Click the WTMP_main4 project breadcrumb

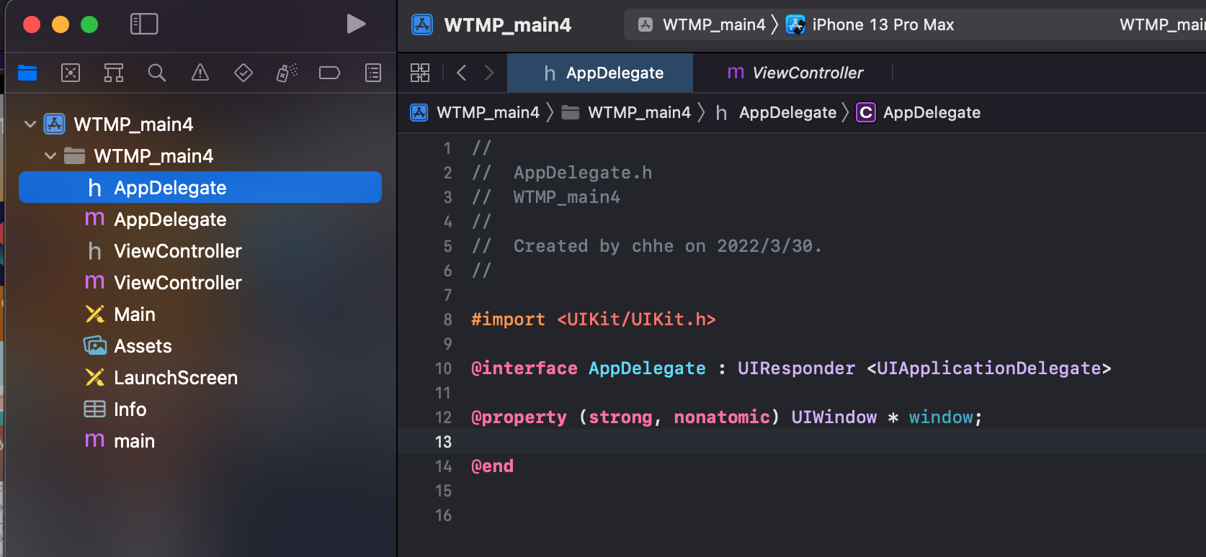pos(475,112)
